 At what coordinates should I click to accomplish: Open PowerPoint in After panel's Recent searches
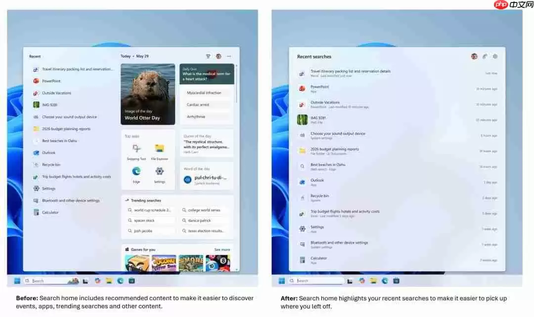397,89
